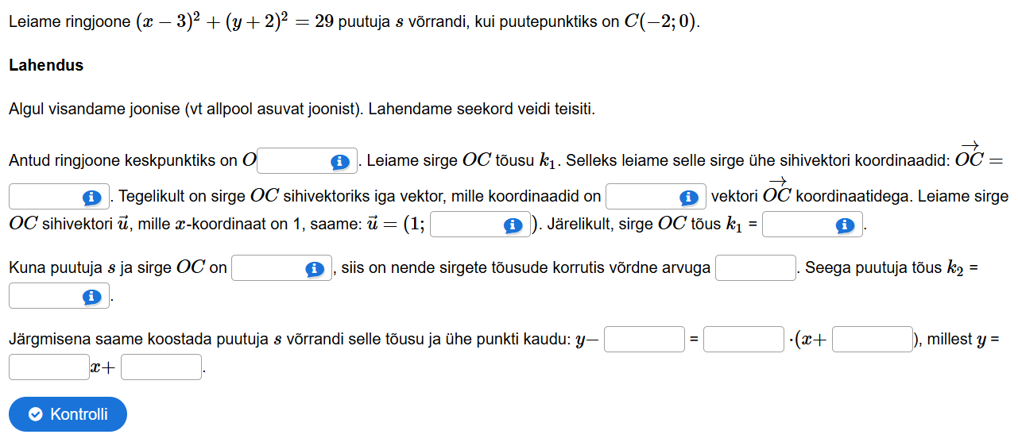1018x442 pixels.
Task: Click info icon in field before 'vektori OC koordinaatidega'
Action: coord(688,197)
